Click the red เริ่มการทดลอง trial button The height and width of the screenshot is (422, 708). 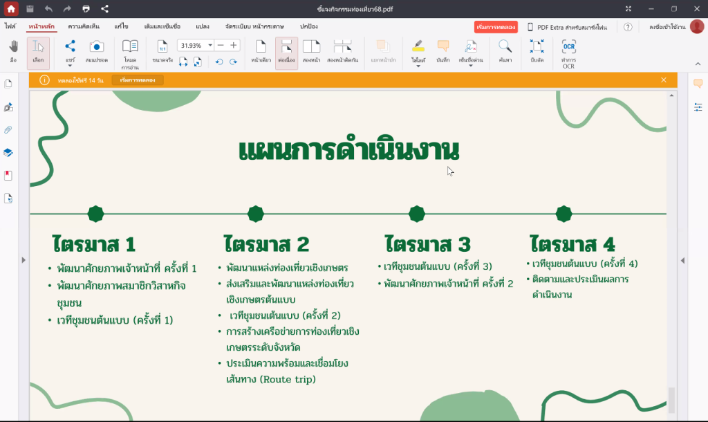click(496, 27)
